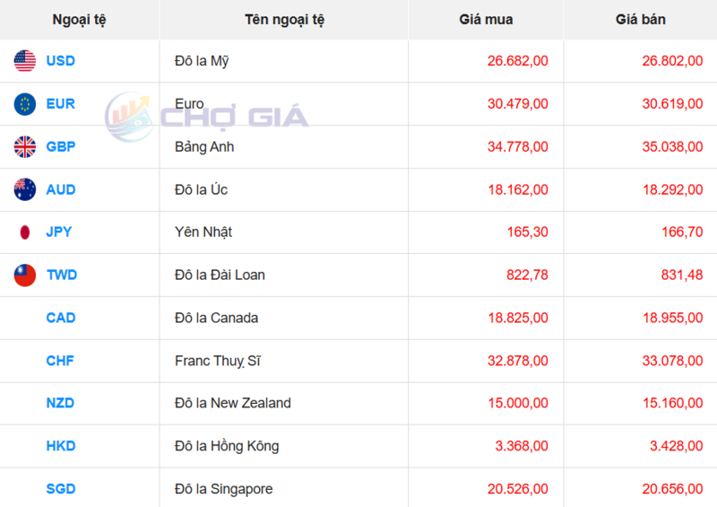Open the NZD currency link
This screenshot has width=717, height=507.
pyautogui.click(x=60, y=403)
